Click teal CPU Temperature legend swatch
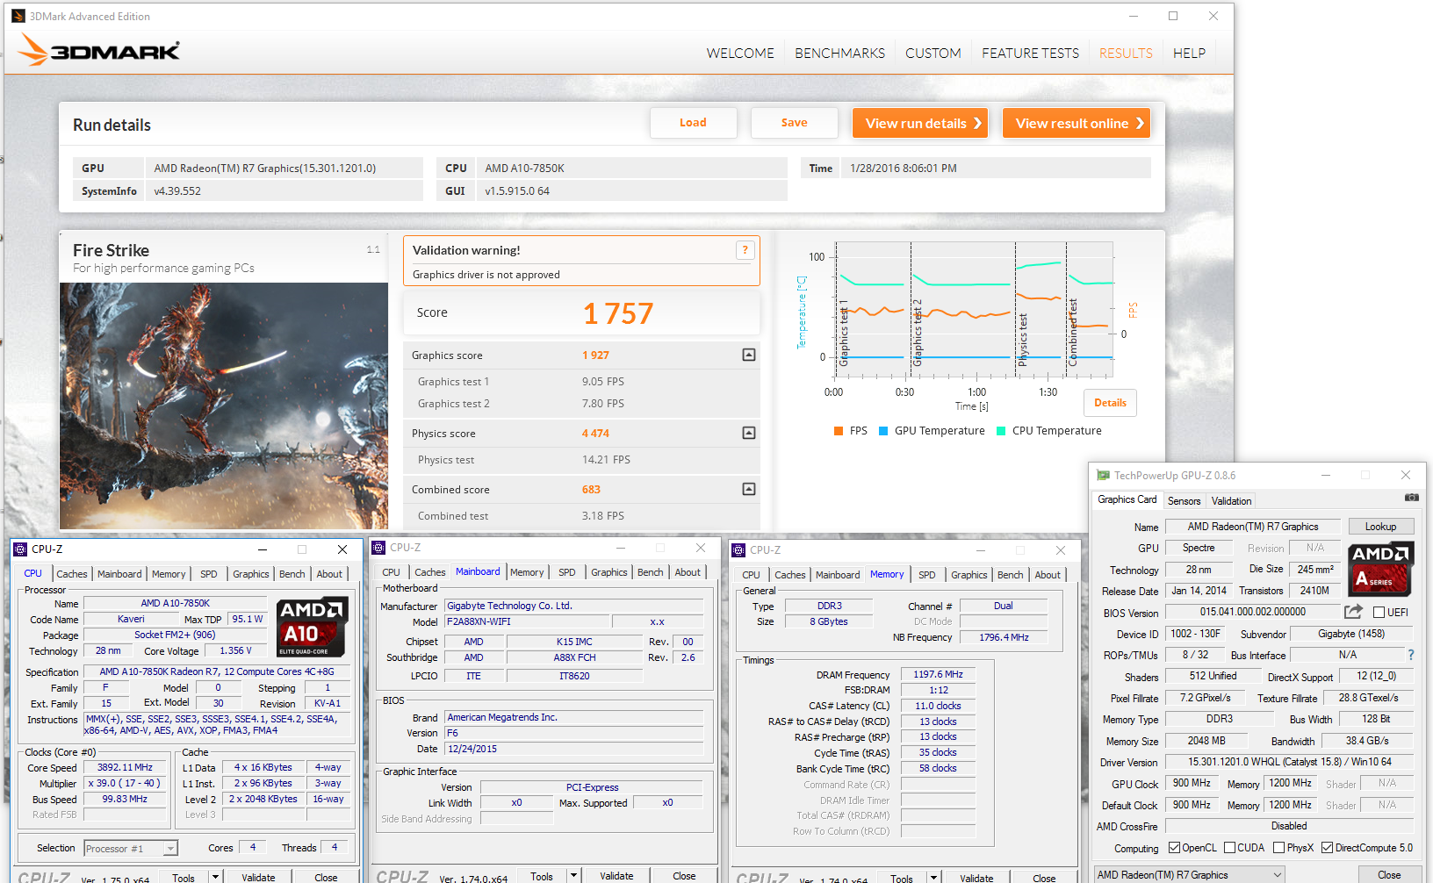The height and width of the screenshot is (883, 1433). click(x=1001, y=431)
